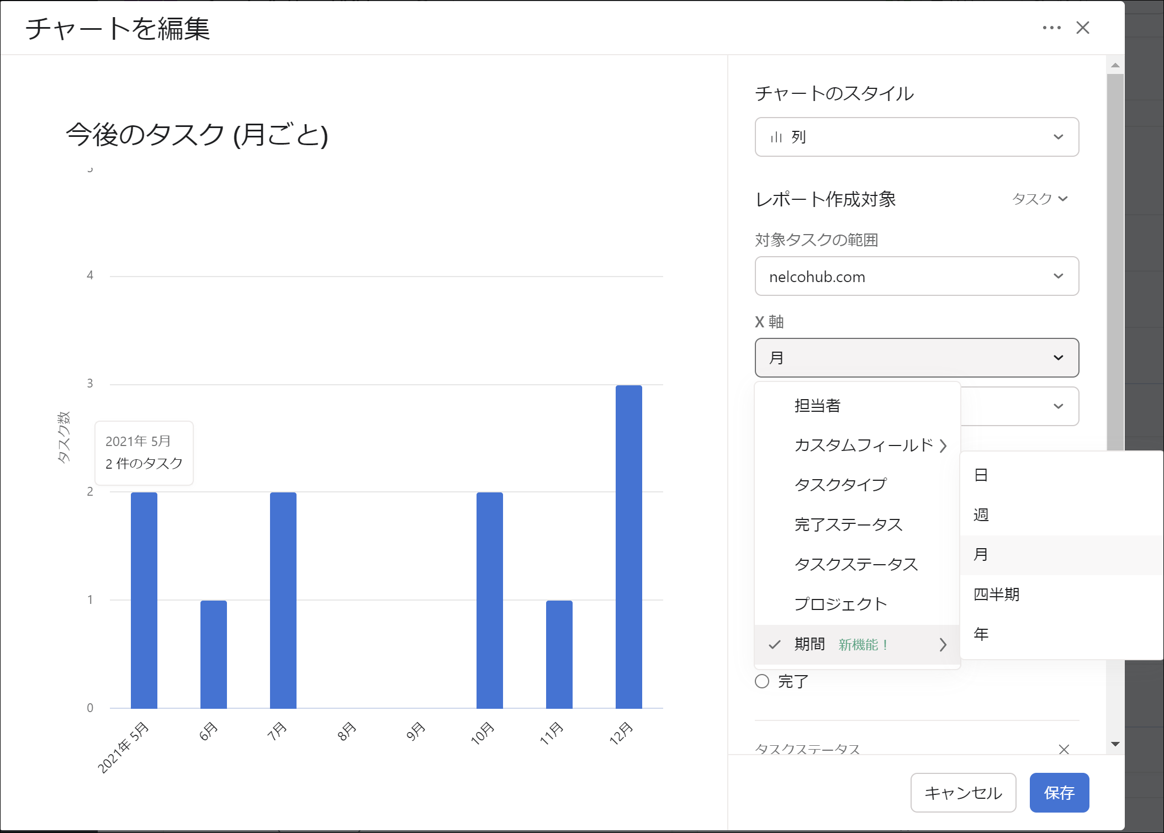This screenshot has height=833, width=1164.
Task: Click the scrollbar up arrow
Action: pos(1115,65)
